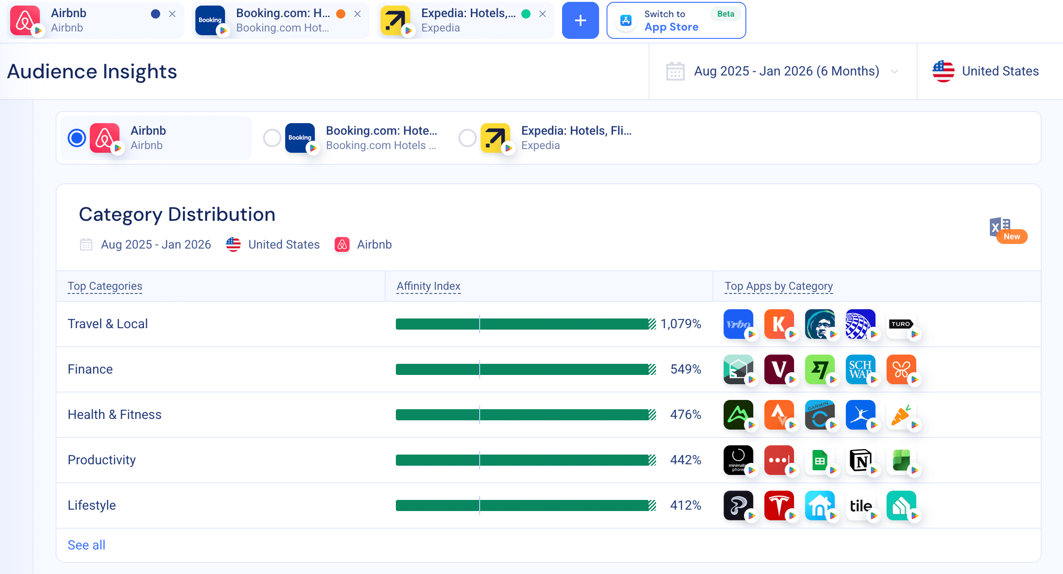The height and width of the screenshot is (574, 1063).
Task: Open the Strava app icon
Action: coord(779,415)
